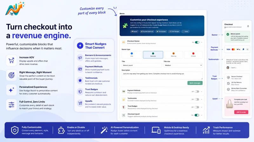Collapse the Checkout Banner section chevron
254x142 pixels.
202,42
